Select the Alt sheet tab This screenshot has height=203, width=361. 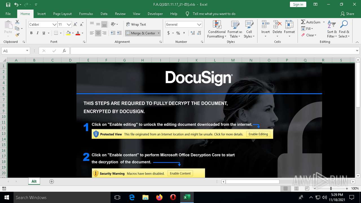click(34, 181)
